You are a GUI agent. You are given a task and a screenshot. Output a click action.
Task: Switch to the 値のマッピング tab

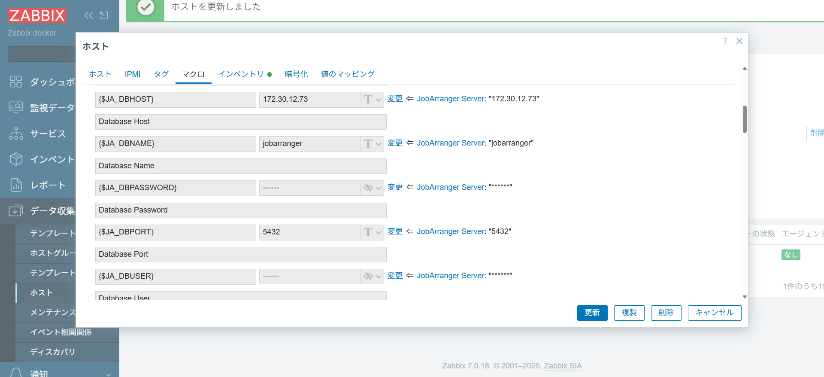pyautogui.click(x=348, y=74)
